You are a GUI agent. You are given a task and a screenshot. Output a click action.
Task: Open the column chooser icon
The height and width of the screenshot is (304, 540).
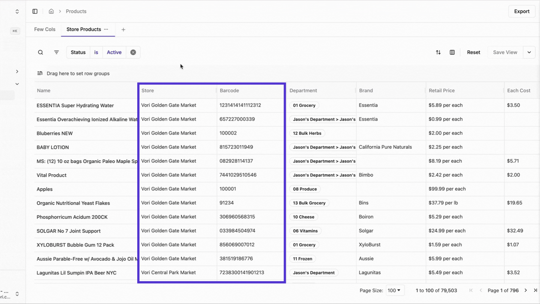452,52
